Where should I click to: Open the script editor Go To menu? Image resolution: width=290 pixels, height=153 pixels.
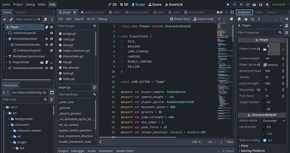(91, 19)
